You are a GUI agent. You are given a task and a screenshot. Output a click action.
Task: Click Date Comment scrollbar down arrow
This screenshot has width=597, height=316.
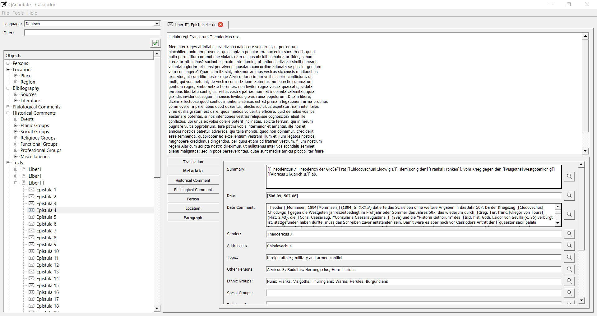coord(558,223)
